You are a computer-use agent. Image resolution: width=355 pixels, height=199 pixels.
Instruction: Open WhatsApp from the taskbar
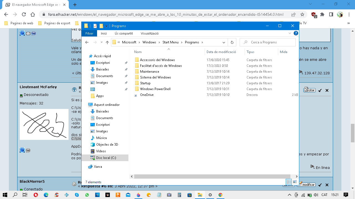(87, 195)
